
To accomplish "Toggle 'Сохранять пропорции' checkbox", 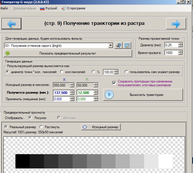I will (114, 83).
